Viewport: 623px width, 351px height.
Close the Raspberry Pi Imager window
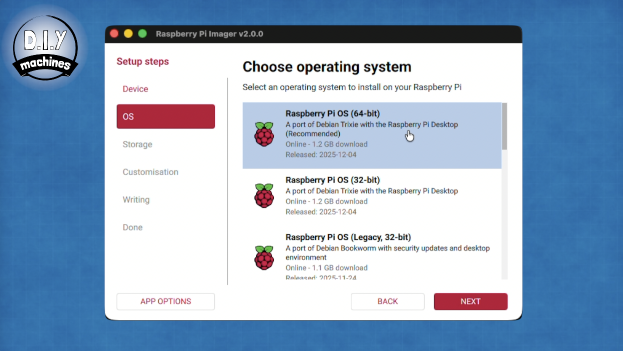pos(114,33)
